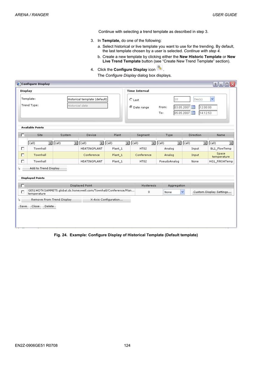Click the To date field 05.05.2007
Viewport: 259px width, 366px height.
pos(182,113)
